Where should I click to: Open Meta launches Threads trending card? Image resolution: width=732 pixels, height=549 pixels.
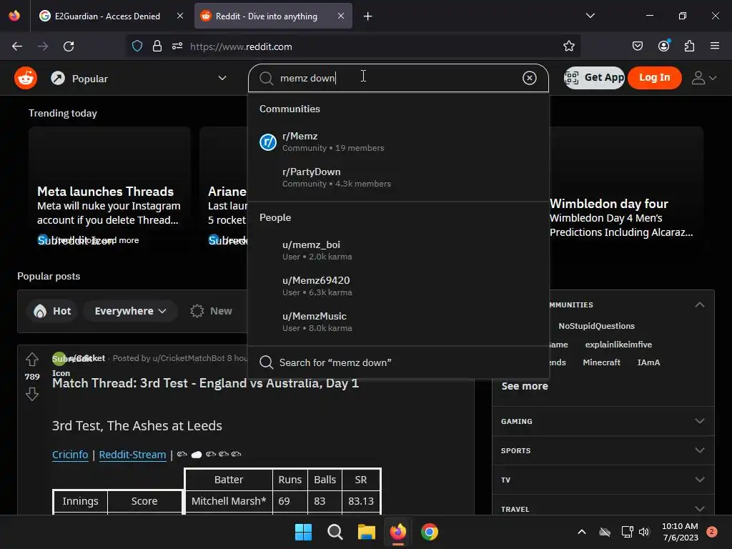[x=109, y=190]
